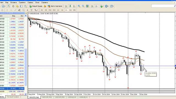Switch to the XAGUSD,Daily chart tab
The image size is (176, 99).
34,97
